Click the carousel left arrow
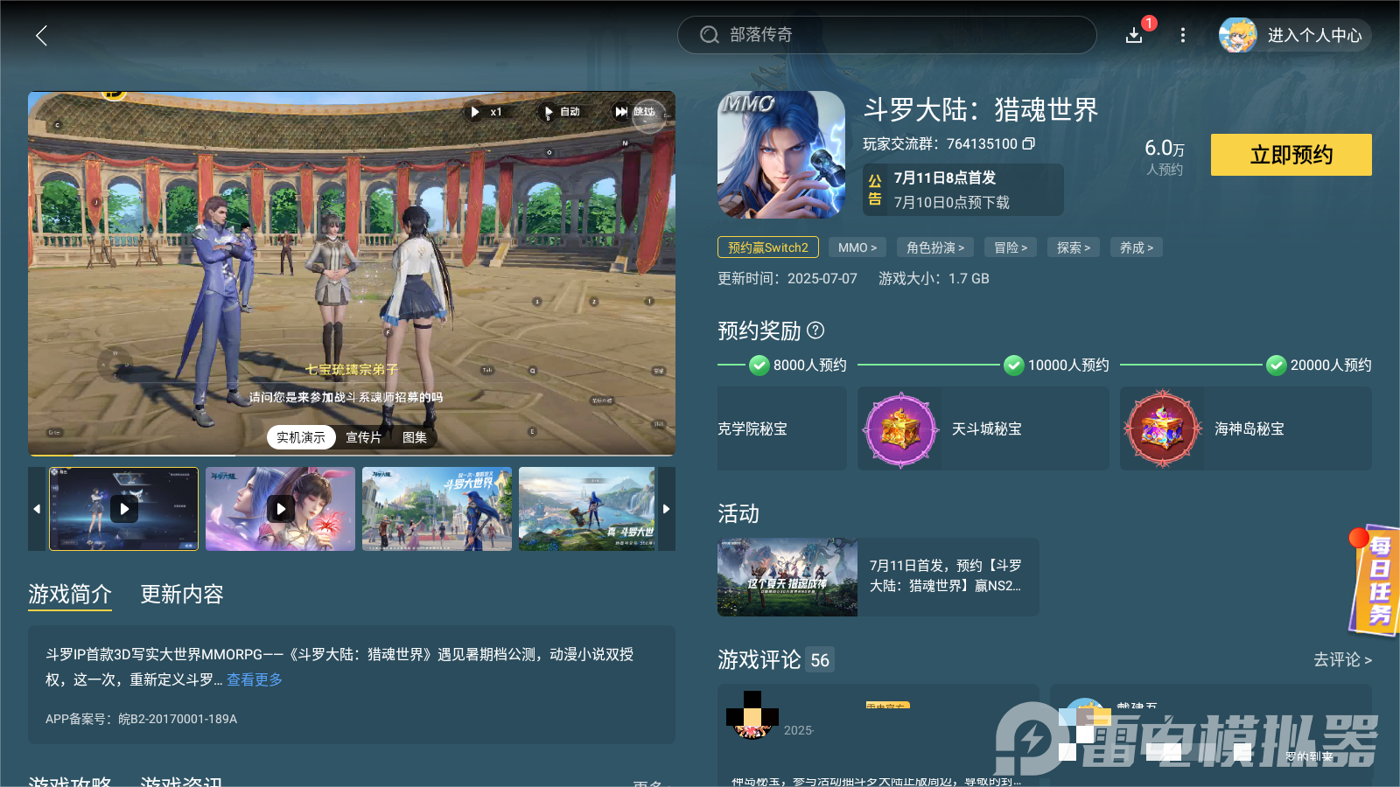Viewport: 1400px width, 787px height. point(37,509)
